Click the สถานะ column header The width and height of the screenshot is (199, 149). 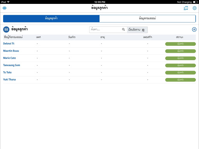(x=180, y=37)
